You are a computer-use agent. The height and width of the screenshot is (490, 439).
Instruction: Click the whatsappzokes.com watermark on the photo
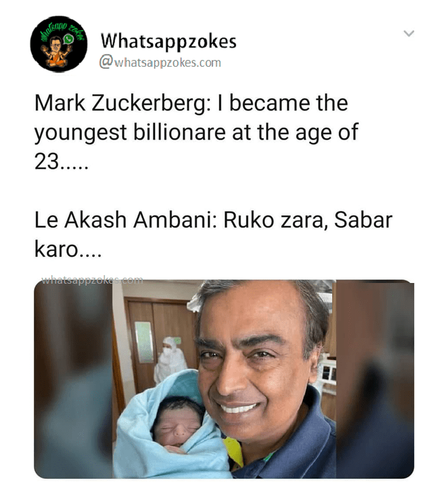[92, 280]
